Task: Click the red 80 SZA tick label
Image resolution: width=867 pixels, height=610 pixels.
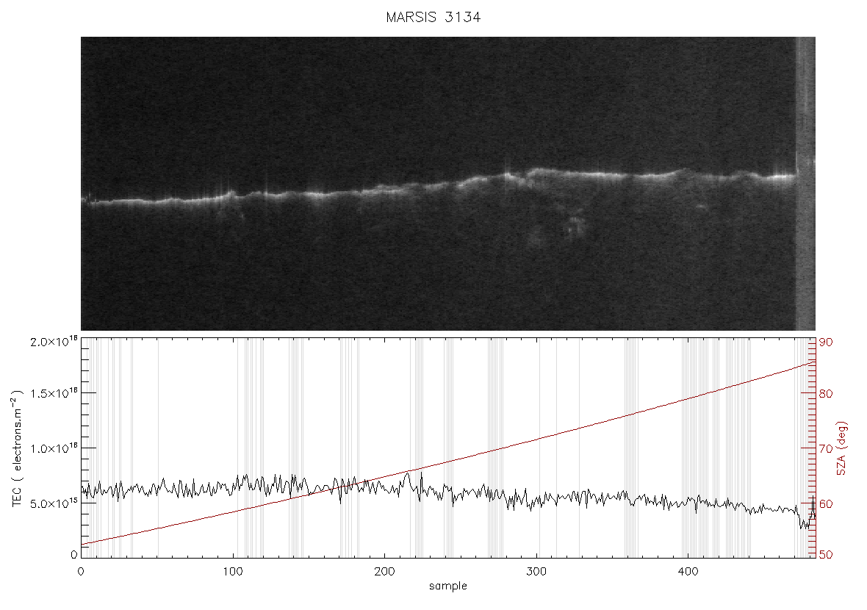Action: [x=826, y=394]
